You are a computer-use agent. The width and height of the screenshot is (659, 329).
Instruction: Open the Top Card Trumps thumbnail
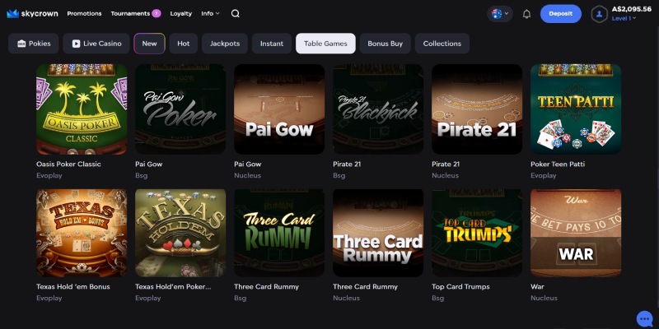pos(477,233)
